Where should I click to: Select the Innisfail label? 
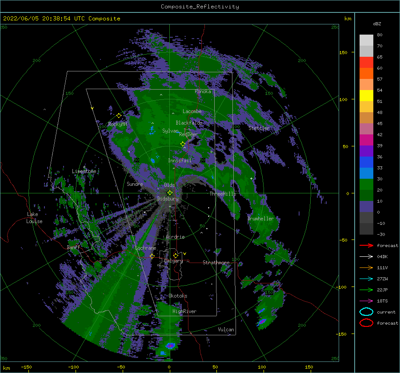[x=180, y=161]
